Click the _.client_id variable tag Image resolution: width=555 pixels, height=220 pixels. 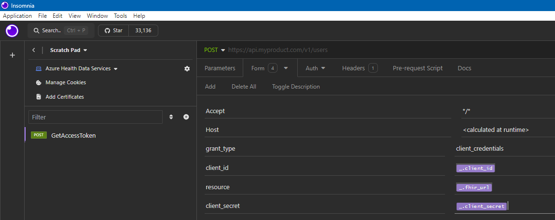click(475, 168)
